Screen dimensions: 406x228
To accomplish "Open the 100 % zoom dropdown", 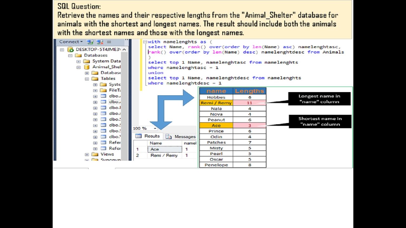I will [155, 128].
